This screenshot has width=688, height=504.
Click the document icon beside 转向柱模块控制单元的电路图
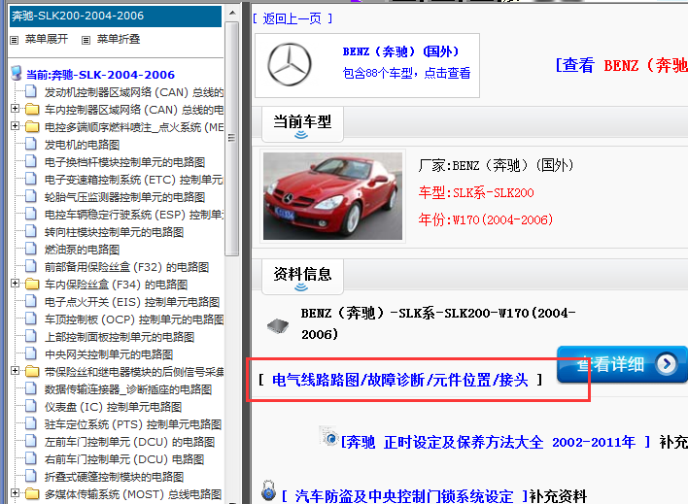coord(31,231)
